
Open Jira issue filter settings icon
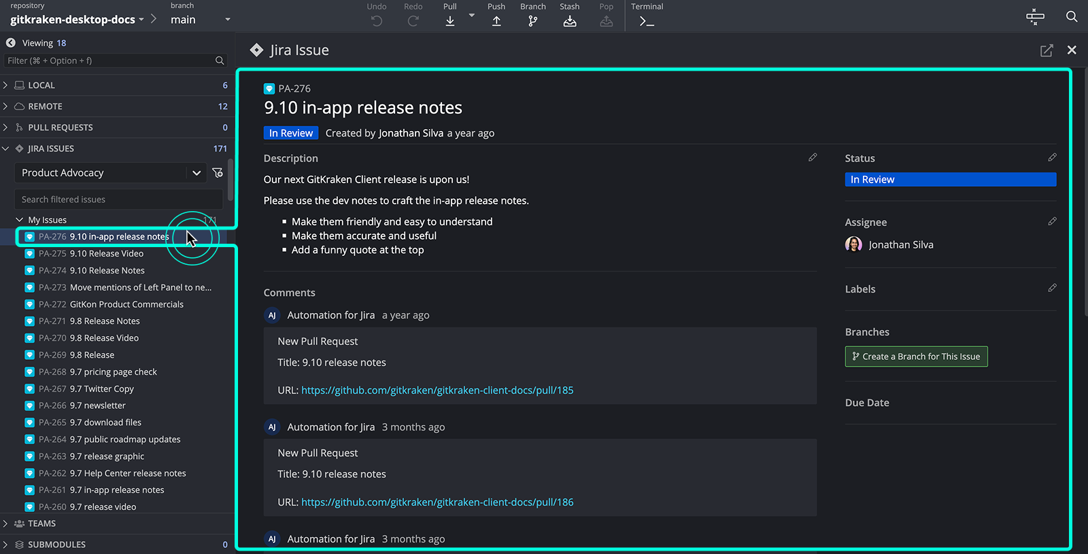tap(218, 172)
